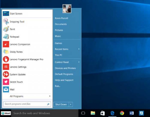The width and height of the screenshot is (150, 117).
Task: Open This PC from the menu
Action: click(x=58, y=55)
